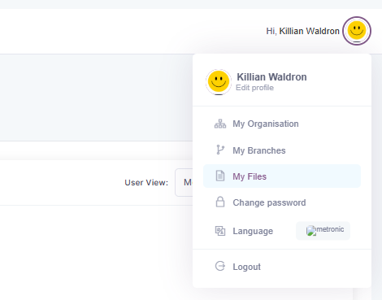Log out using the Logout text
The width and height of the screenshot is (382, 300).
246,267
